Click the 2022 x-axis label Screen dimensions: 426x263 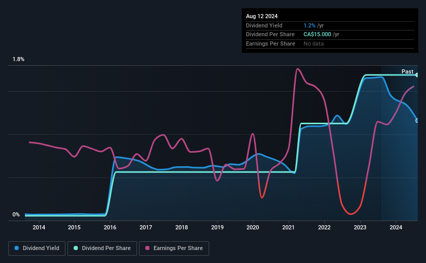(324, 227)
